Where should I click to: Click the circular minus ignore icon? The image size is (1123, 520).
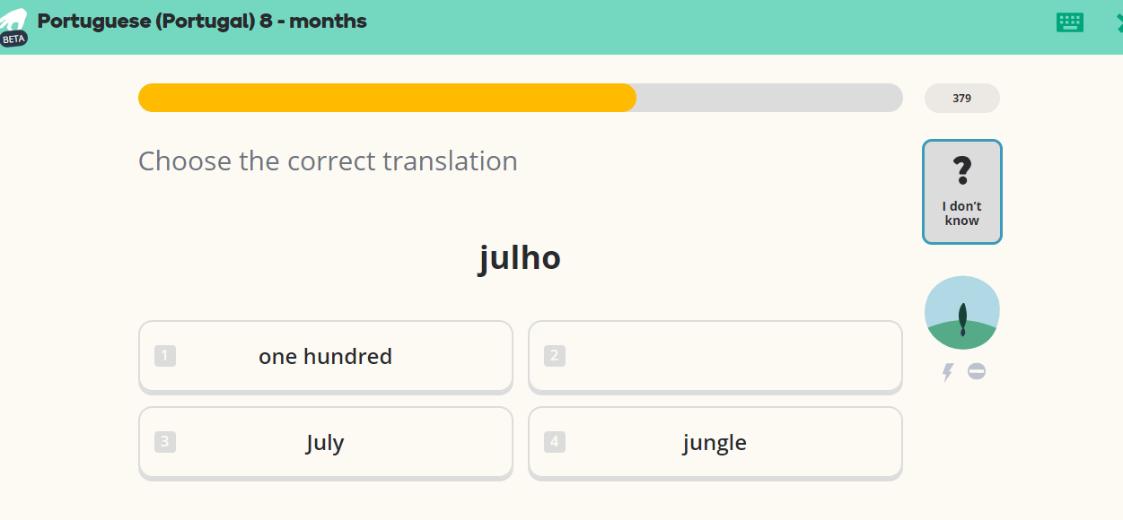pos(977,371)
